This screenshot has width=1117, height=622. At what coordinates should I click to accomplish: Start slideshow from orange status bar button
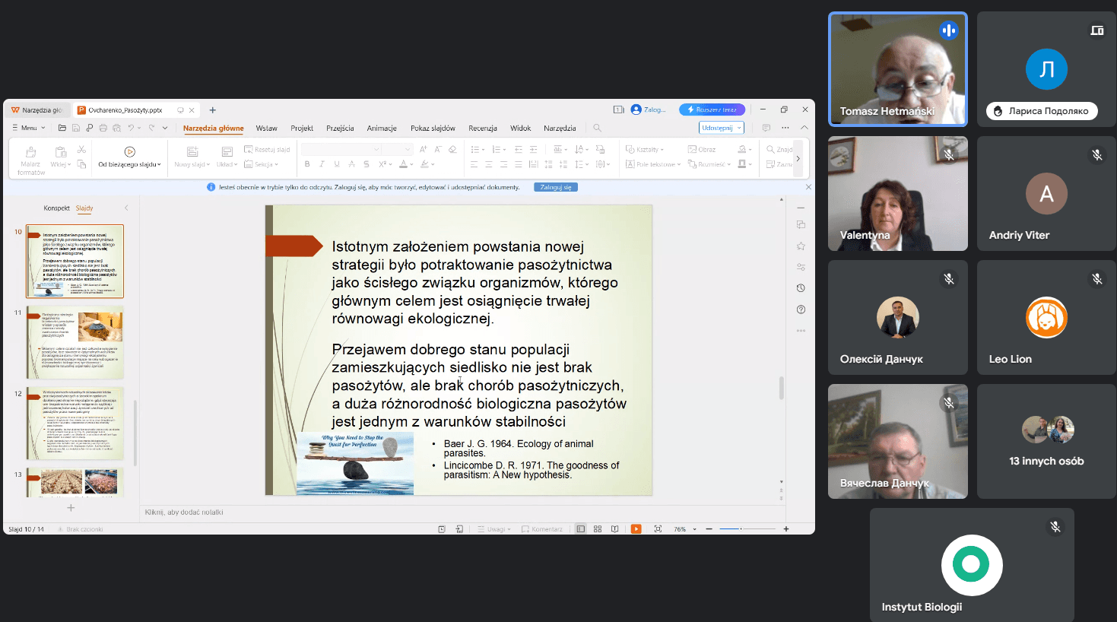636,529
